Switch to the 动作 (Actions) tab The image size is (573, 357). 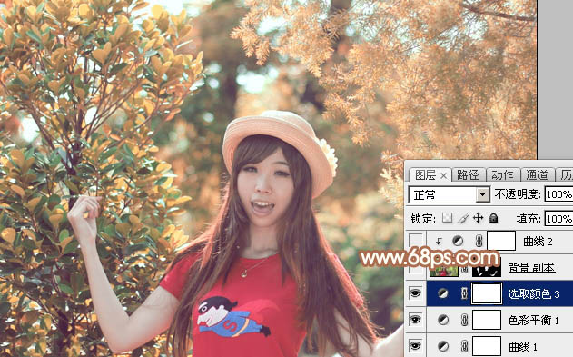502,175
